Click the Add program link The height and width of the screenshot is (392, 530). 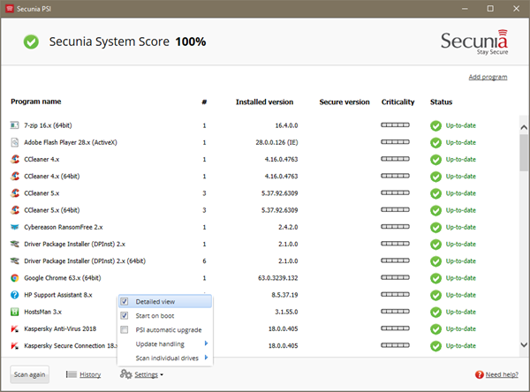[488, 77]
